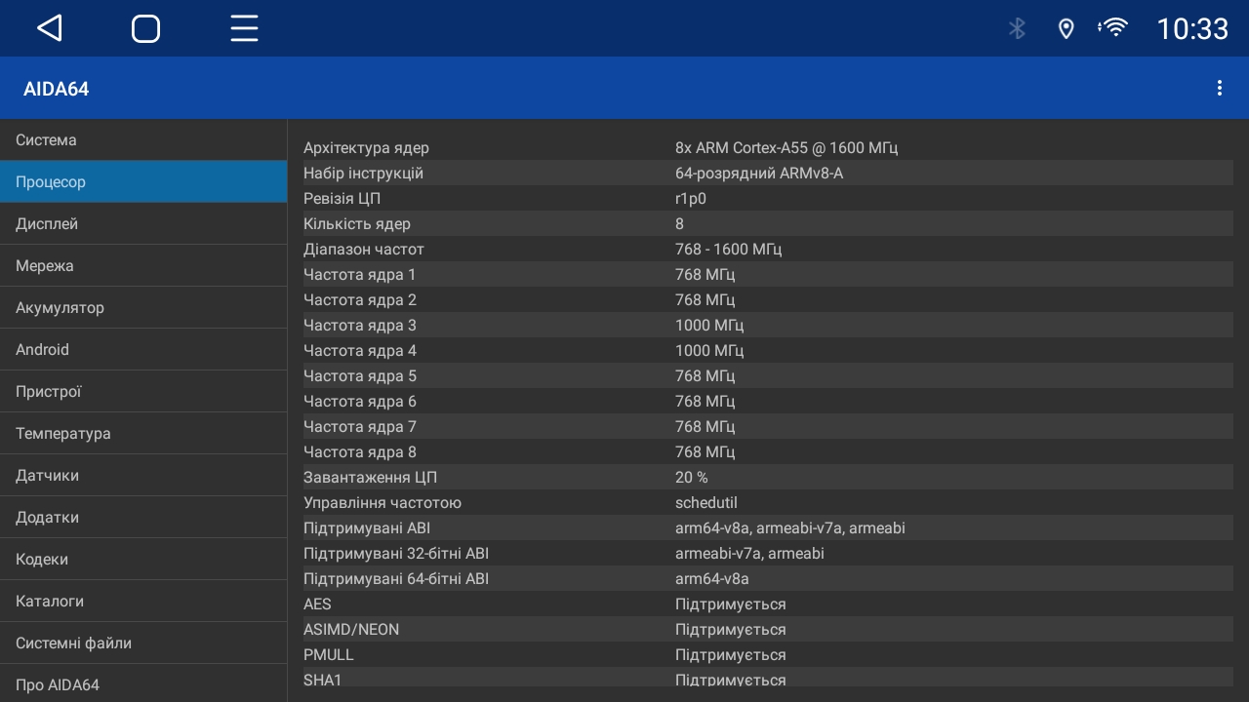Select the 20 % CPU load value
This screenshot has width=1249, height=702.
(x=692, y=478)
